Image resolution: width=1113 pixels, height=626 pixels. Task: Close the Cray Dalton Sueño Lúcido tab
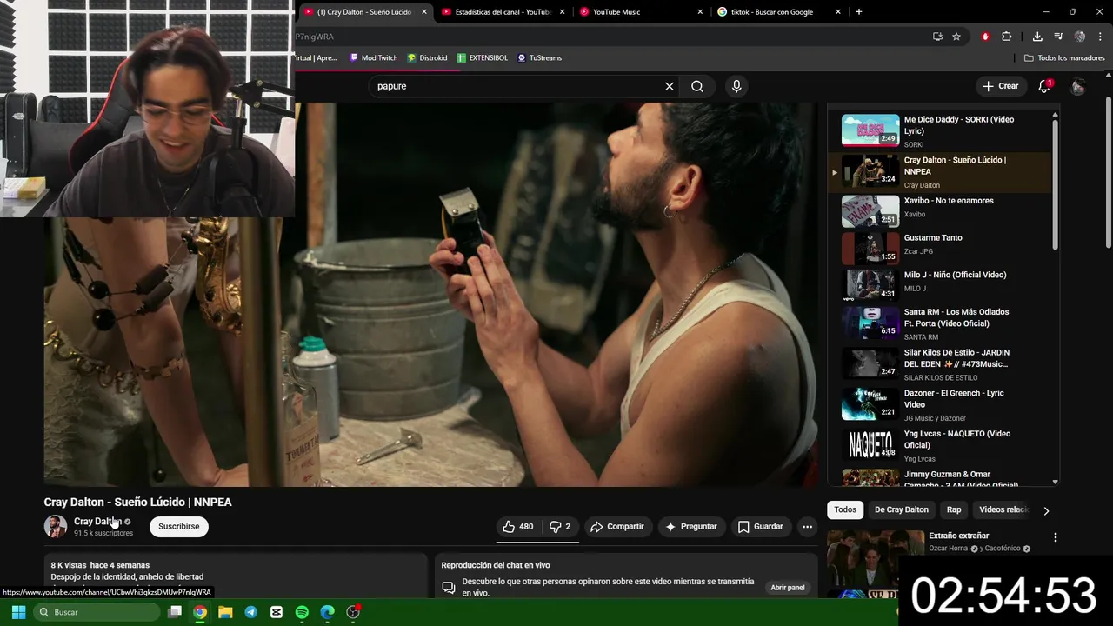coord(424,12)
